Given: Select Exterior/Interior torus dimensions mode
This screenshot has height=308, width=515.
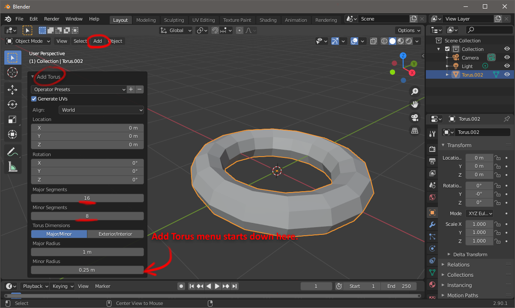Looking at the screenshot, I should pos(115,234).
